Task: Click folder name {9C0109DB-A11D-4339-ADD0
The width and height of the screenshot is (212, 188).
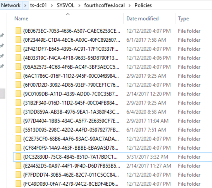Action: pos(71,94)
